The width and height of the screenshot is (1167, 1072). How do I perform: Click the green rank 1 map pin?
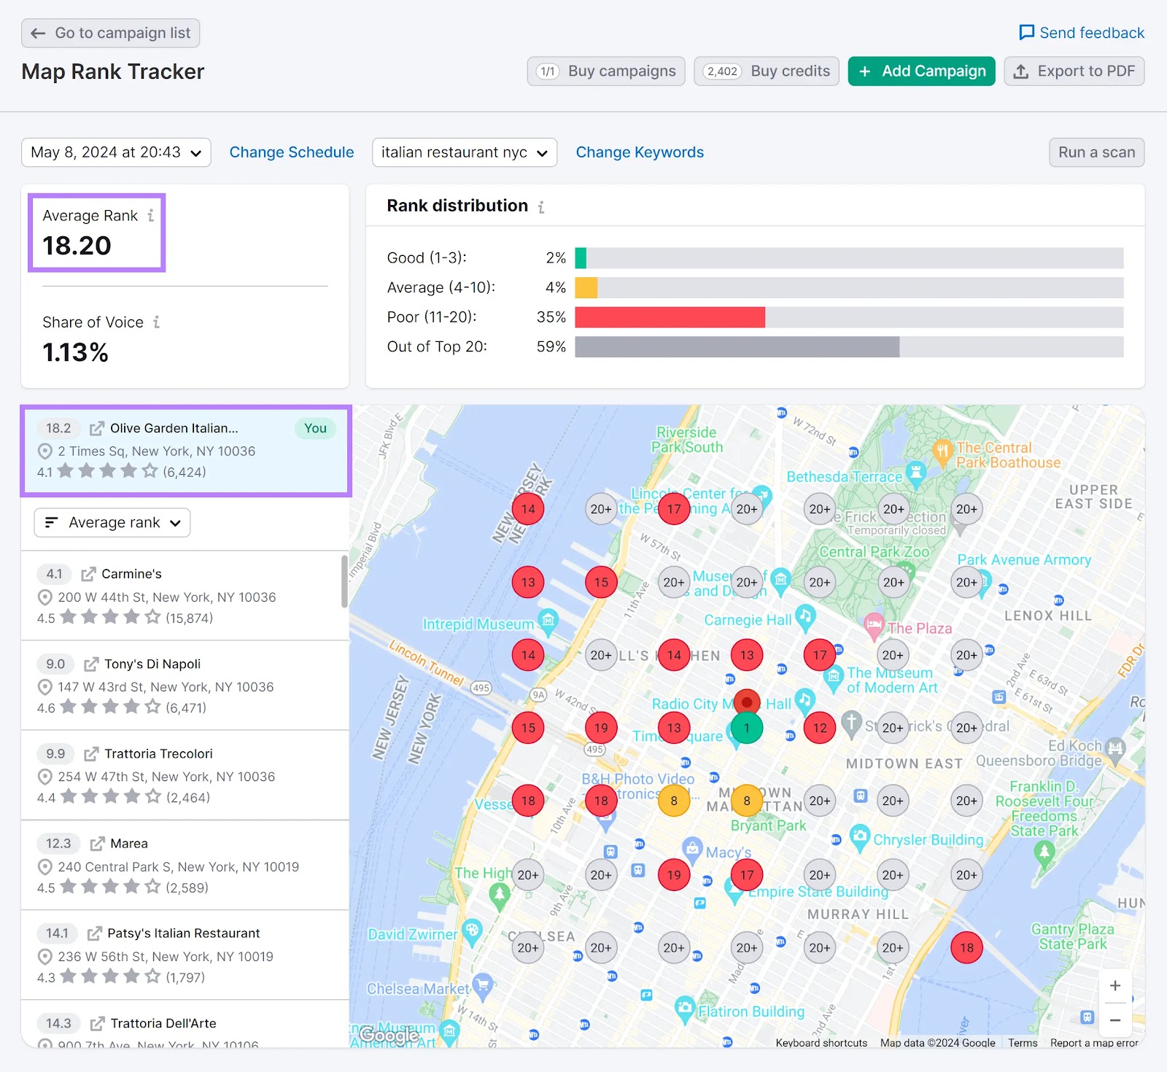click(746, 728)
